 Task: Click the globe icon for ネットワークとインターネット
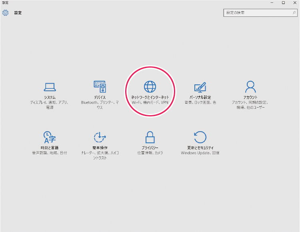[150, 86]
